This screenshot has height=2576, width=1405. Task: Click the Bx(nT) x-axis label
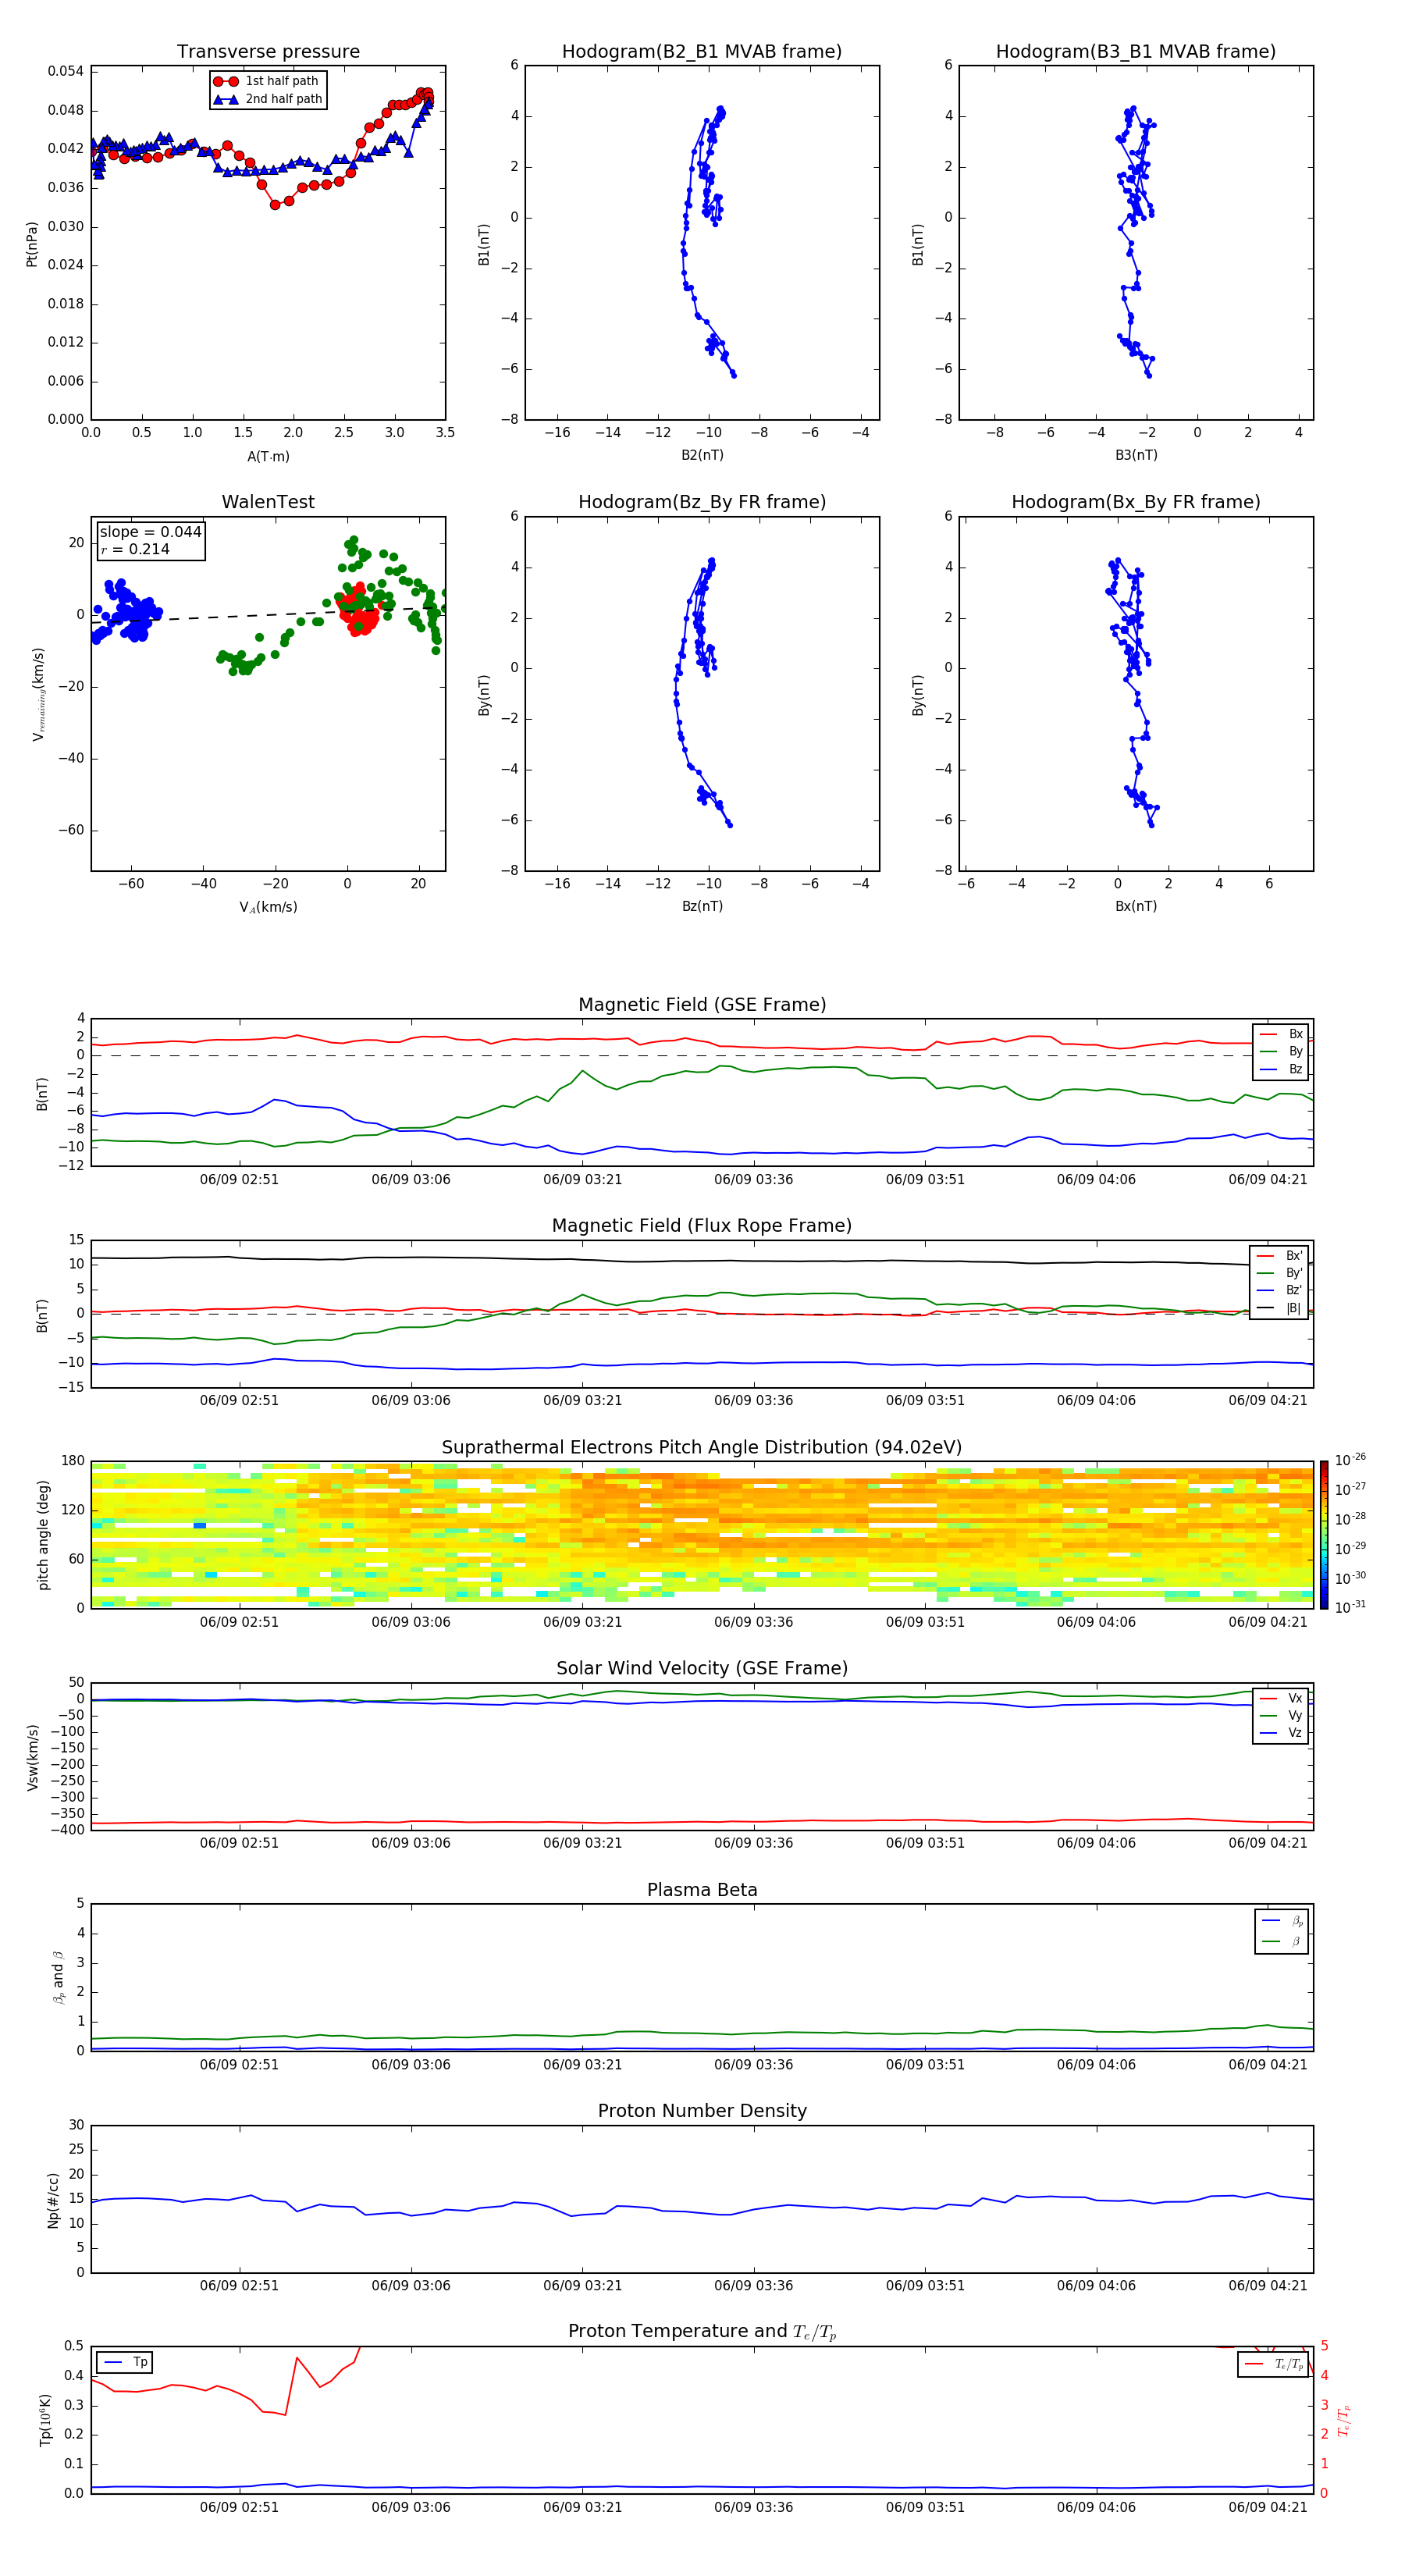1136,906
